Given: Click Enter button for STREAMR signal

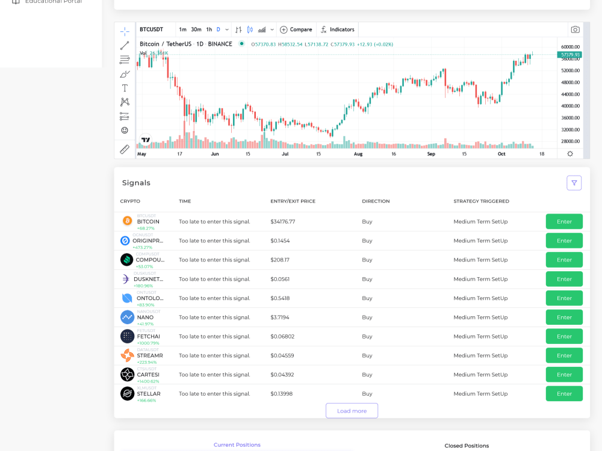Looking at the screenshot, I should coord(564,355).
